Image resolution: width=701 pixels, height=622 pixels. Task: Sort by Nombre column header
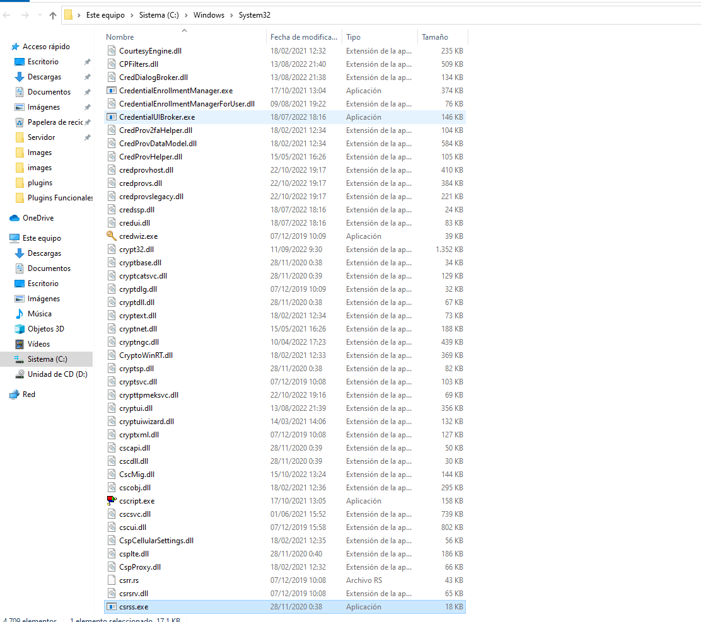point(120,37)
